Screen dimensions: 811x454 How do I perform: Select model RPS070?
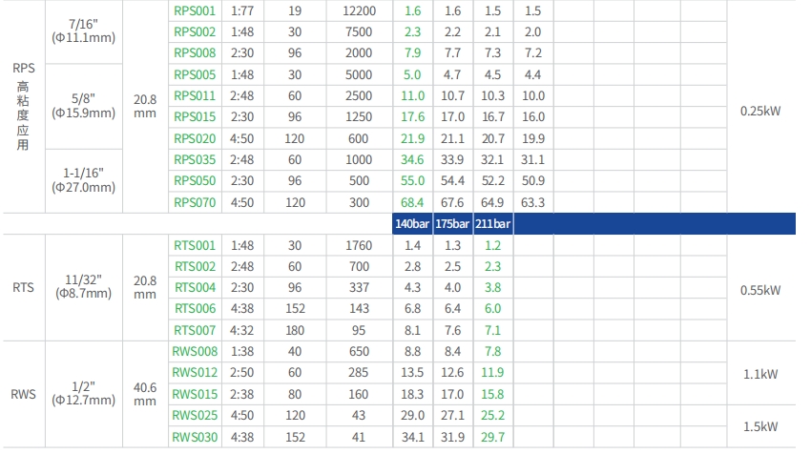coord(195,203)
